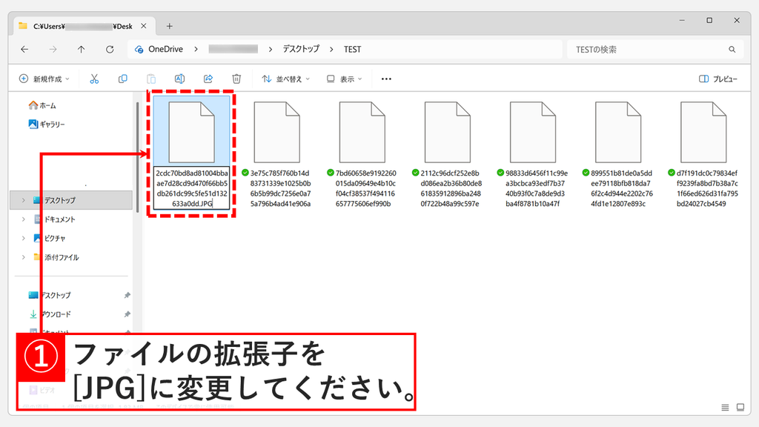The image size is (759, 427).
Task: Click the navigation pane scrollbar
Action: [x=137, y=157]
